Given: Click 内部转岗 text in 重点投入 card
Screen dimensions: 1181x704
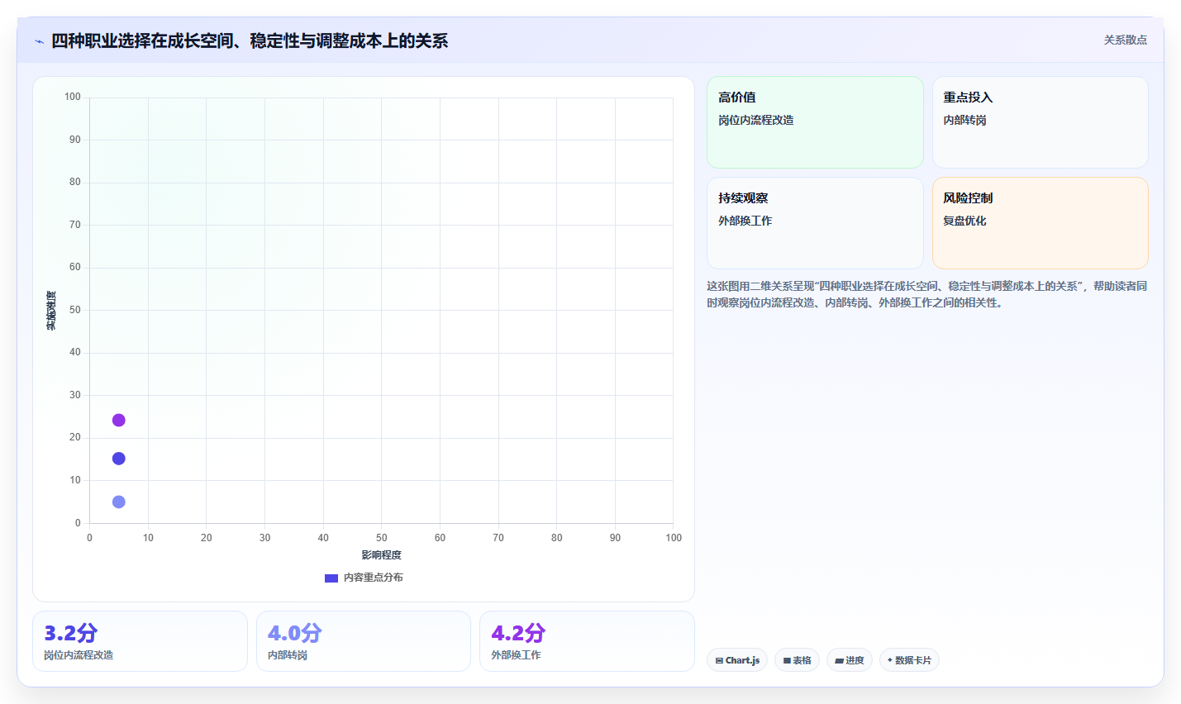Looking at the screenshot, I should (964, 120).
